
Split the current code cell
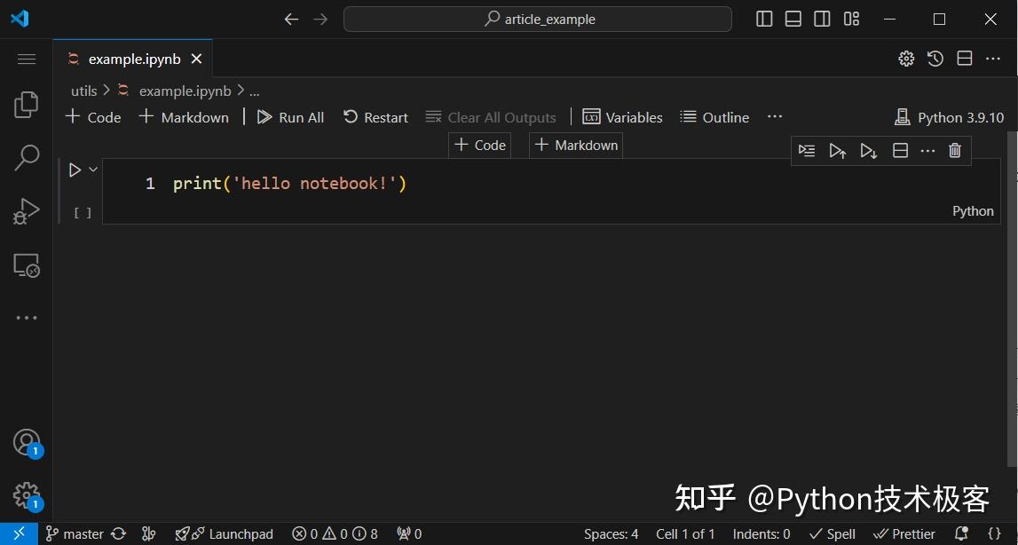(x=899, y=150)
